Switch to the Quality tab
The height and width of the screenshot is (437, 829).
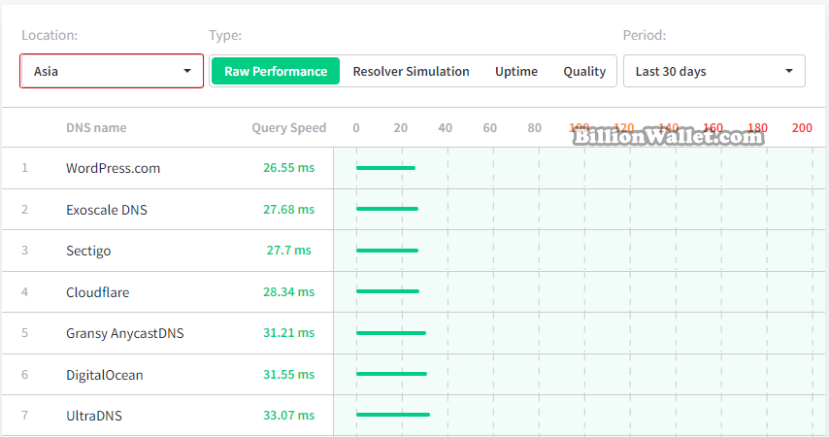coord(584,72)
